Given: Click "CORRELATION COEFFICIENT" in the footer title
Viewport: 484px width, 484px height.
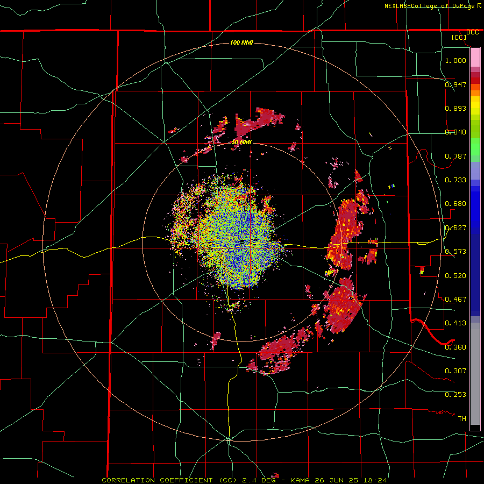Looking at the screenshot, I should tap(157, 480).
